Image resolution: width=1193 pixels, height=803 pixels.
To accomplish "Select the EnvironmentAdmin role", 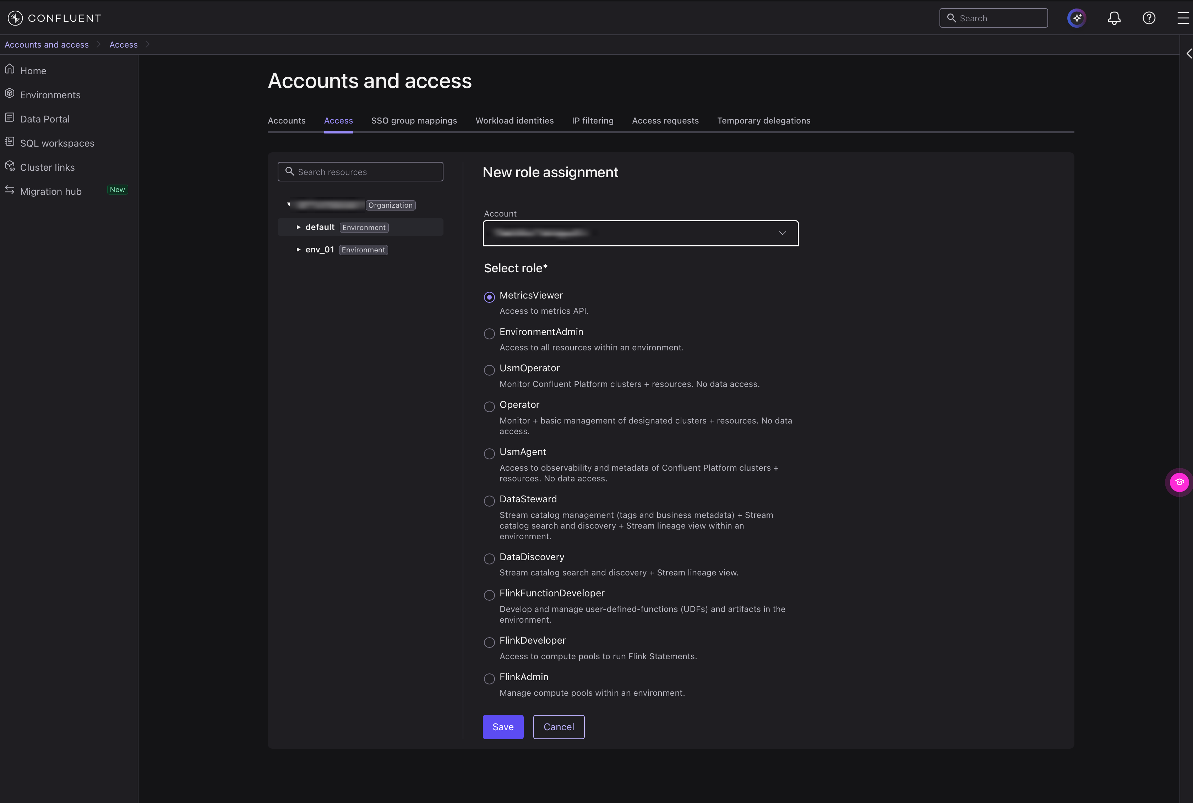I will click(489, 334).
